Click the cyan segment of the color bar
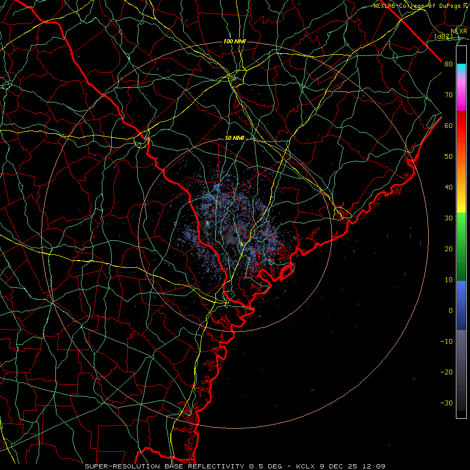 tap(461, 69)
